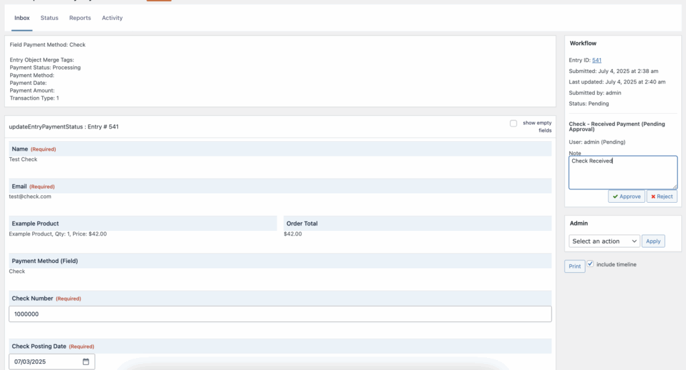Click the Check Number input field
Image resolution: width=686 pixels, height=370 pixels.
point(280,314)
